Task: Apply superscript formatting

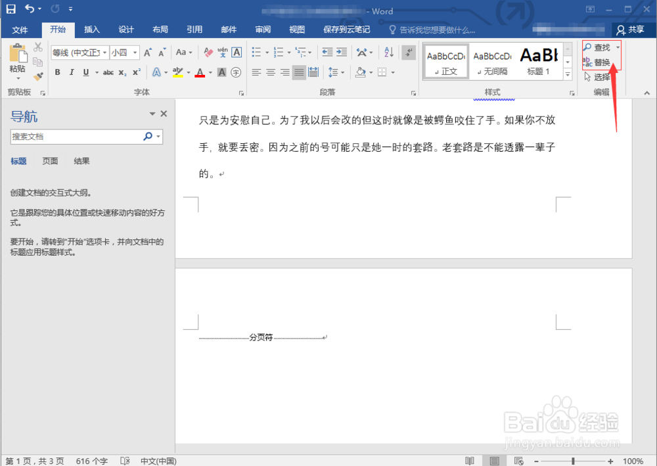Action: tap(136, 72)
